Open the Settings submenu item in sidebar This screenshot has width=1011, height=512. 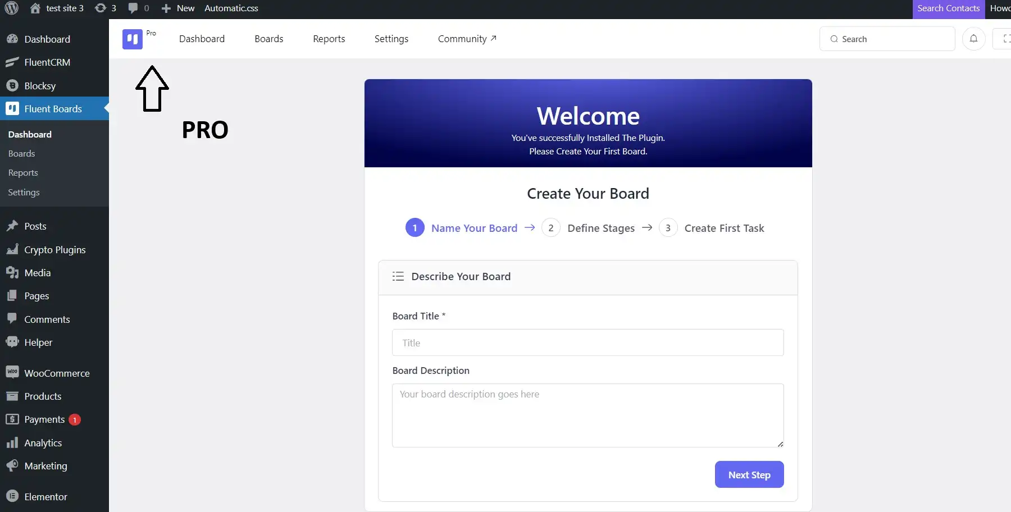pyautogui.click(x=24, y=192)
